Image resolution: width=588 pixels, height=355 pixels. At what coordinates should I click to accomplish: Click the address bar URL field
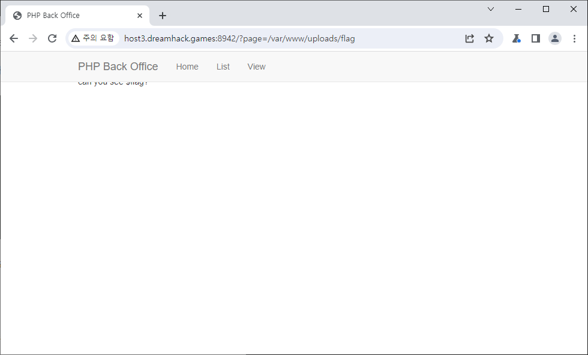coord(288,38)
